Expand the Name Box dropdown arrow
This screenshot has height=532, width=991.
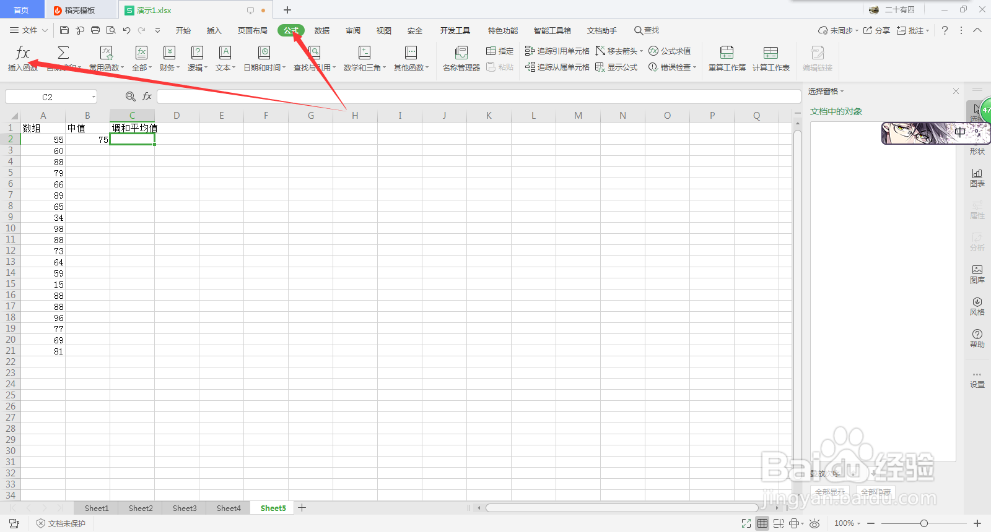click(x=94, y=97)
